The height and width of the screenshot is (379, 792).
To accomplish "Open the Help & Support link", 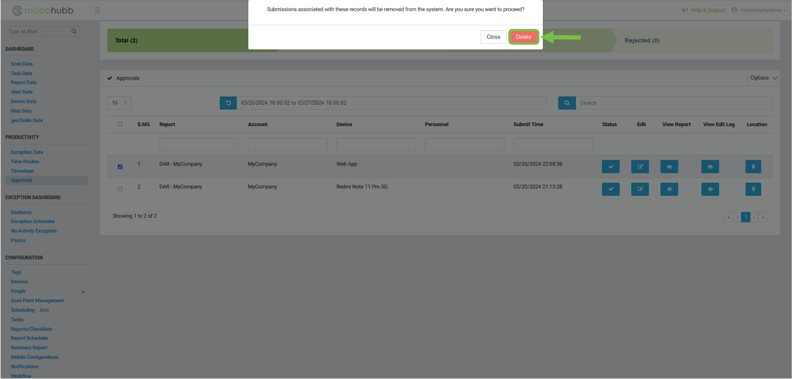I will [x=708, y=10].
